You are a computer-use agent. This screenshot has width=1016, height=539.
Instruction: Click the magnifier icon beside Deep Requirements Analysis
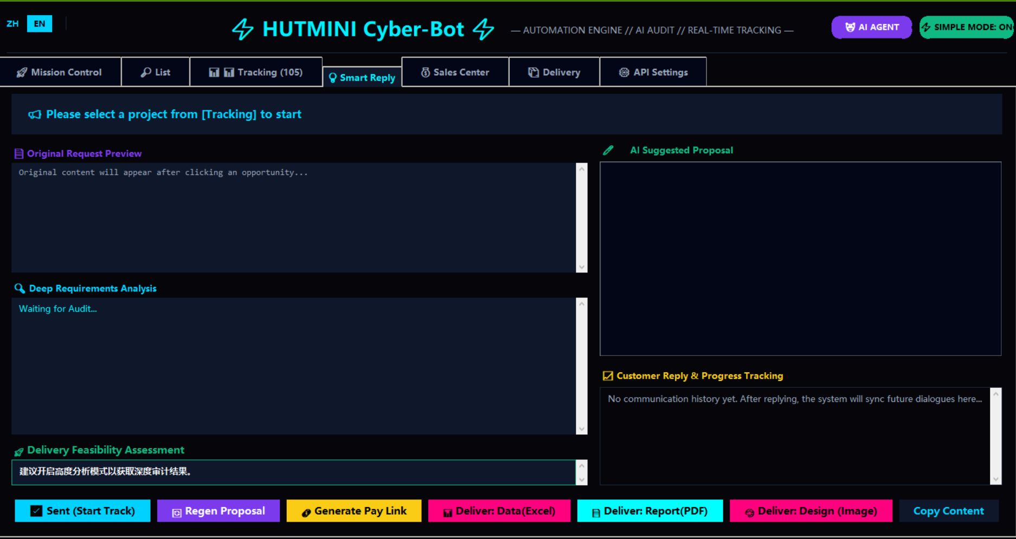coord(20,288)
